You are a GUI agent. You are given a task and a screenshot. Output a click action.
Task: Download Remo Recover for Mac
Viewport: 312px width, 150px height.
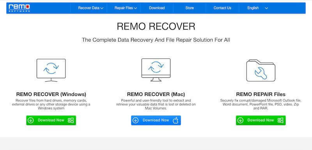tap(156, 120)
